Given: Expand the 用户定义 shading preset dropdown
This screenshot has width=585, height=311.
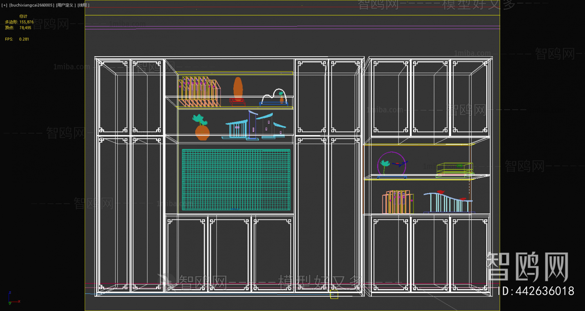Looking at the screenshot, I should pyautogui.click(x=66, y=5).
